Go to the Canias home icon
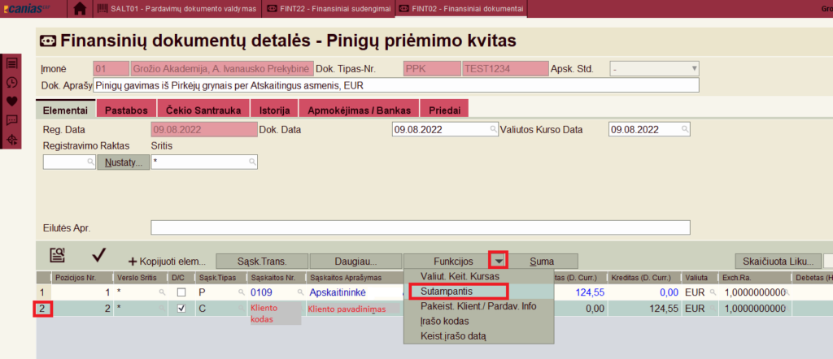The height and width of the screenshot is (359, 833). click(x=80, y=9)
